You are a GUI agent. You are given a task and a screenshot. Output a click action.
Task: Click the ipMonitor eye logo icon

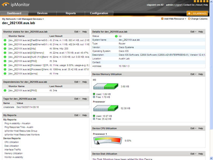tap(5, 5)
